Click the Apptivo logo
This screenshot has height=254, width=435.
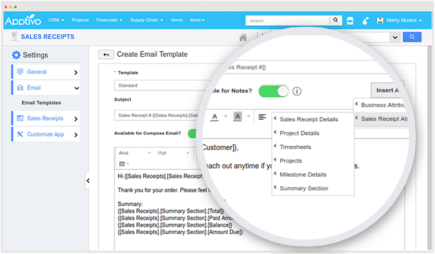click(23, 20)
